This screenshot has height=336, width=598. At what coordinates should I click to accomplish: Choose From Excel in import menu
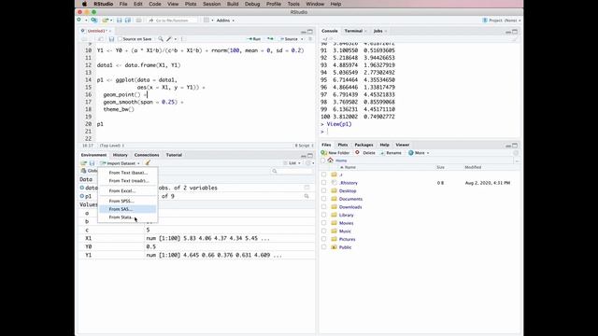(x=127, y=190)
